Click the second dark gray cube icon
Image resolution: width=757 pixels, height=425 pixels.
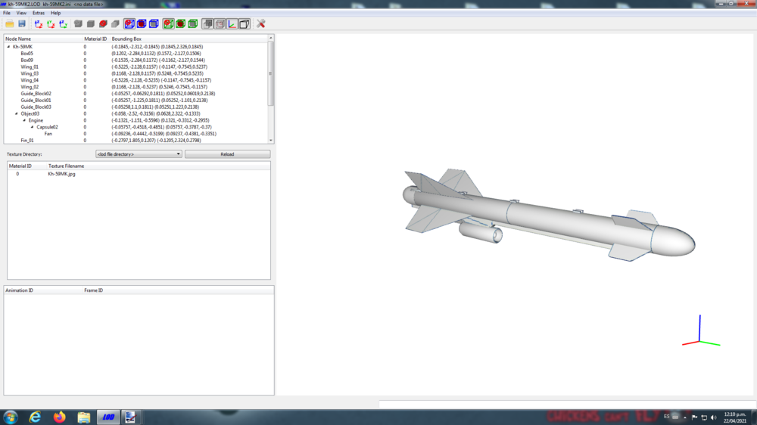click(91, 23)
